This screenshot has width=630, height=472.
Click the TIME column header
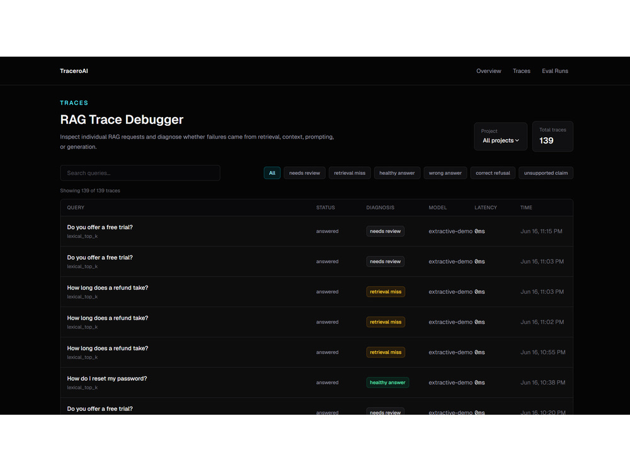pos(526,208)
